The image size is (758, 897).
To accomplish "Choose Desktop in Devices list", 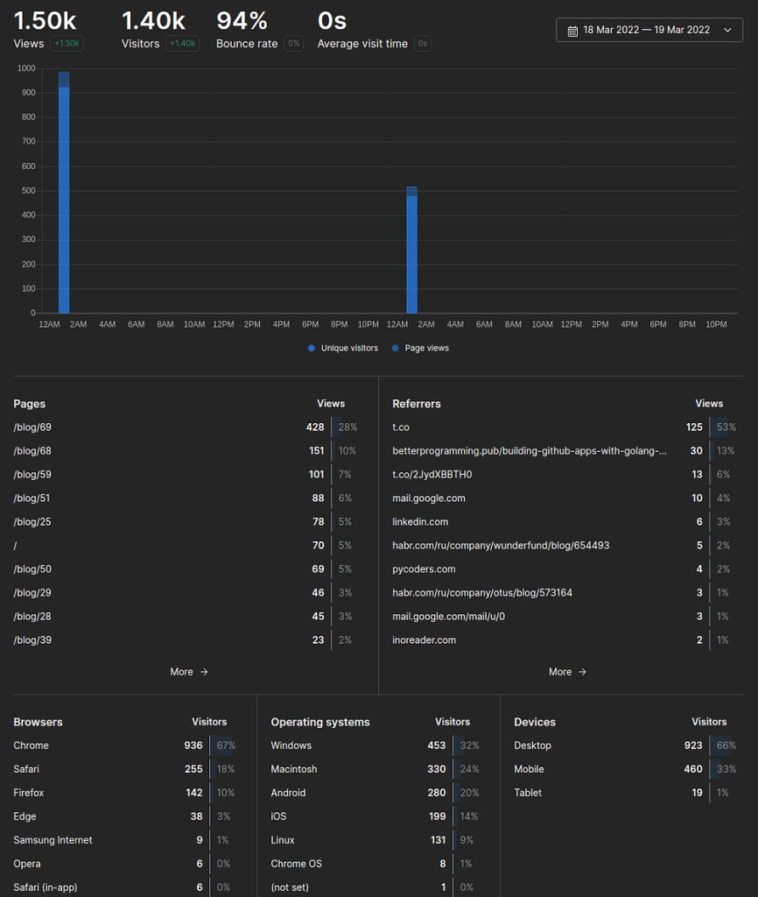I will point(532,745).
